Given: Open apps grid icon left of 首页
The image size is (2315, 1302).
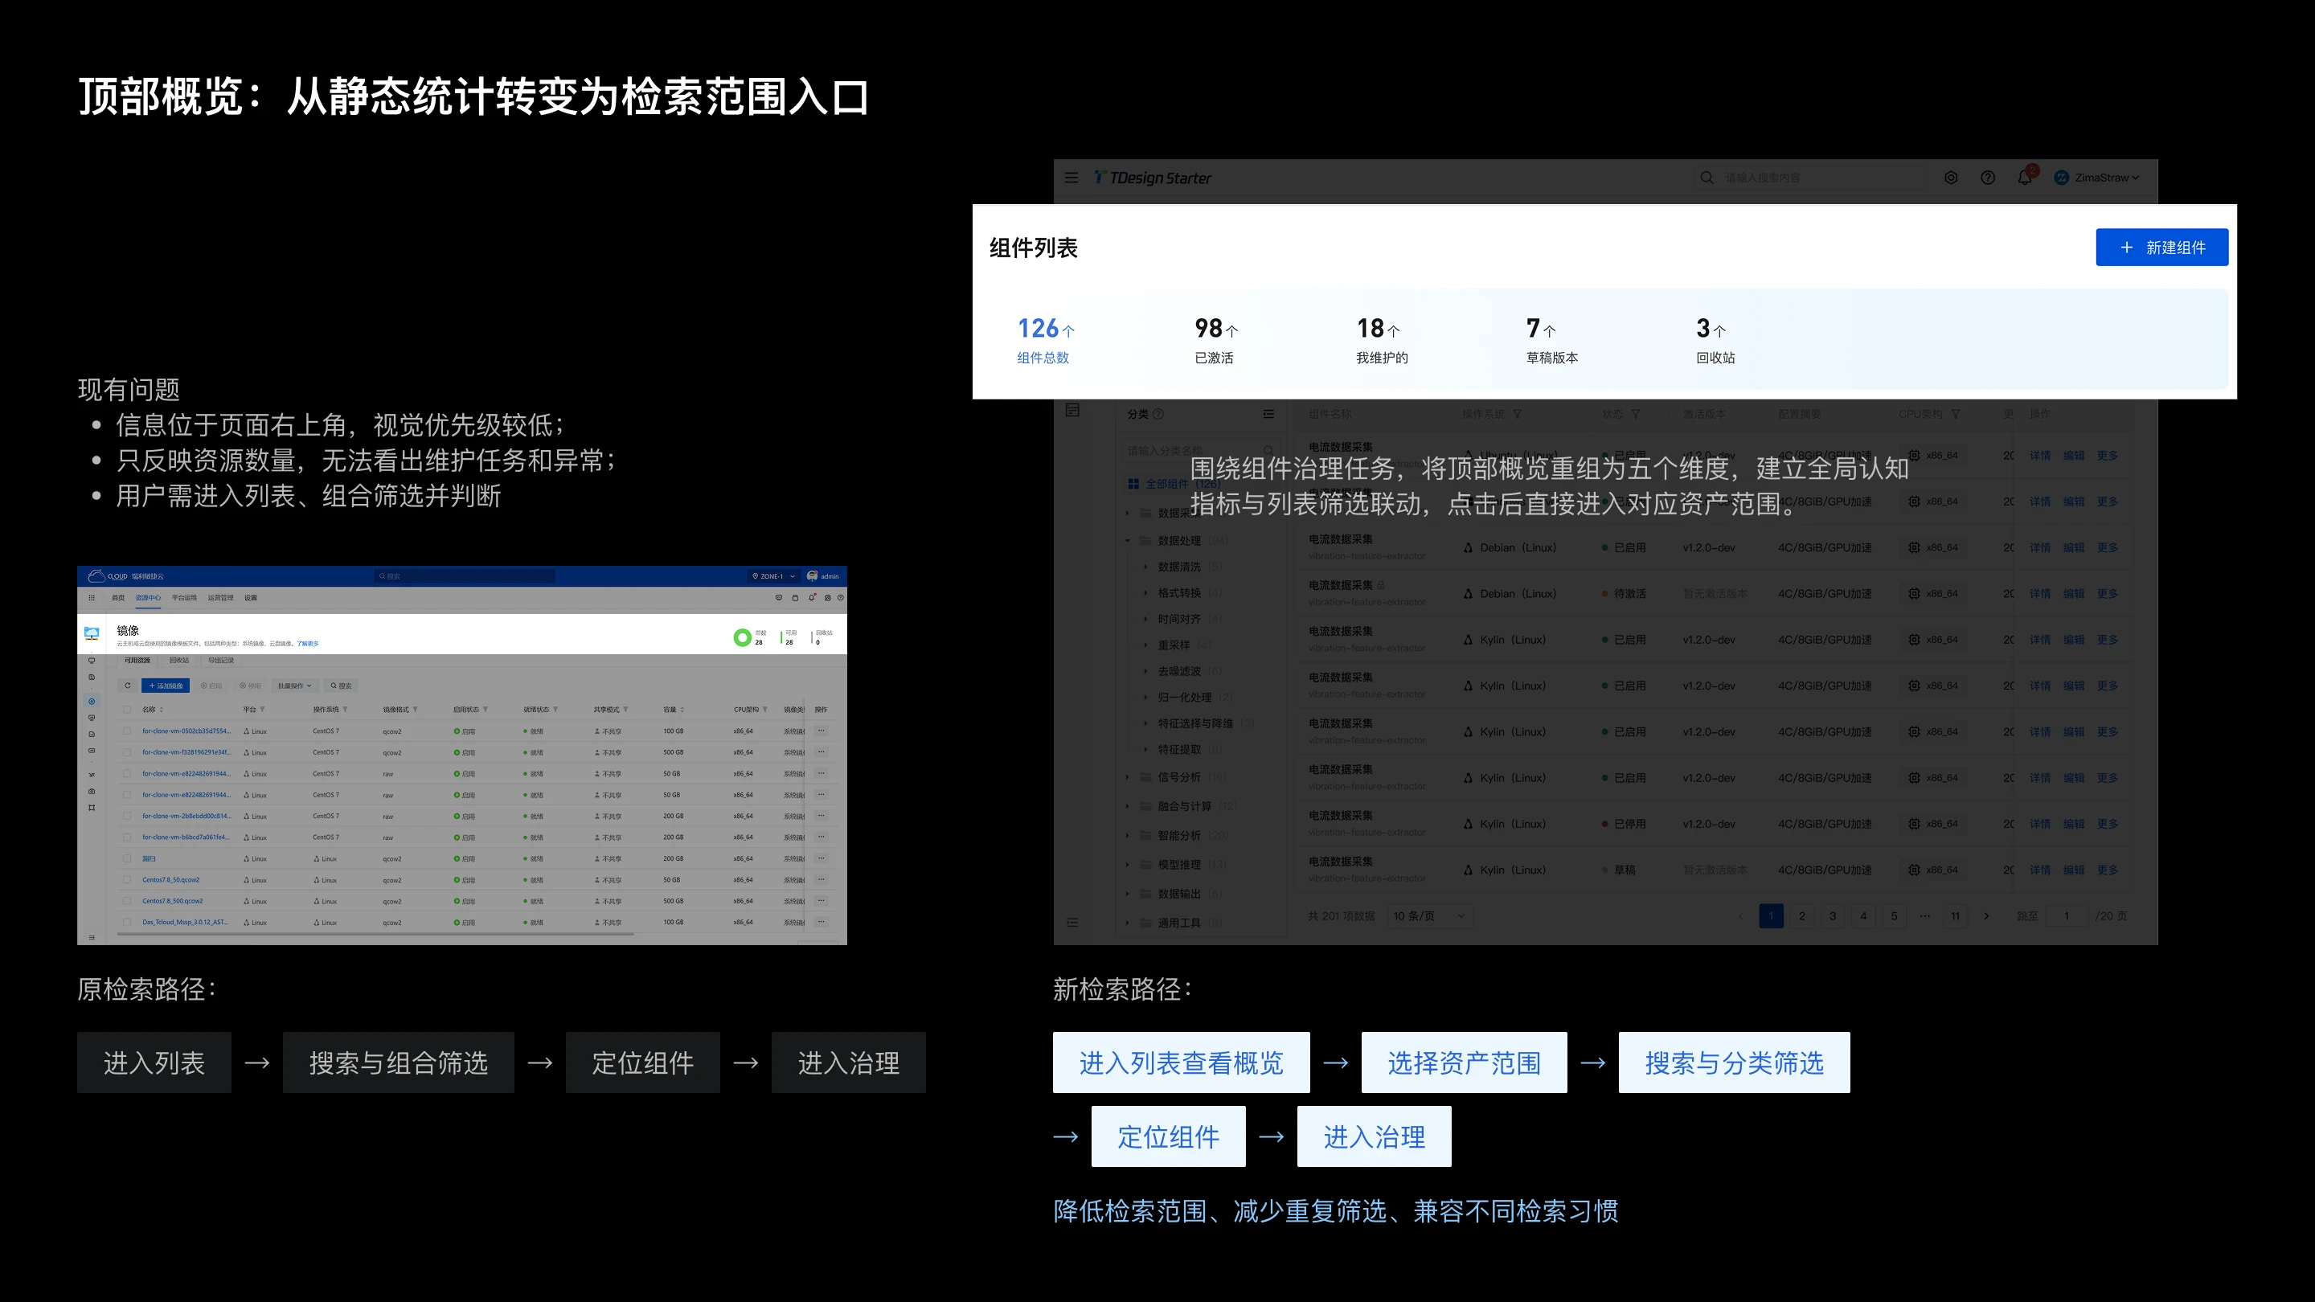Looking at the screenshot, I should (x=92, y=597).
